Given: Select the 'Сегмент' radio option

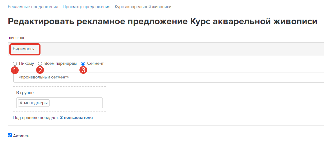Looking at the screenshot, I should [83, 64].
